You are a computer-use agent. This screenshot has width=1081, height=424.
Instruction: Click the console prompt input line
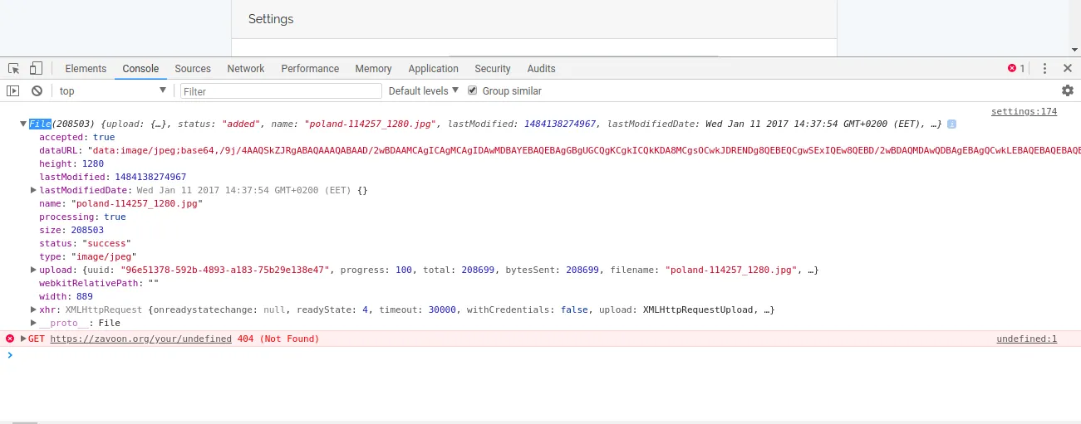(x=540, y=355)
